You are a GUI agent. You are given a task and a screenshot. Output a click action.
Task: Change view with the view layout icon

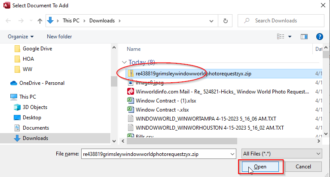281,37
